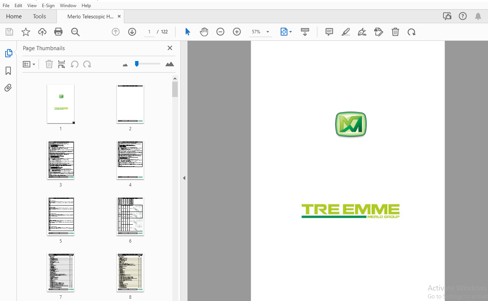Switch to the Home tab
The height and width of the screenshot is (301, 488).
[x=14, y=16]
